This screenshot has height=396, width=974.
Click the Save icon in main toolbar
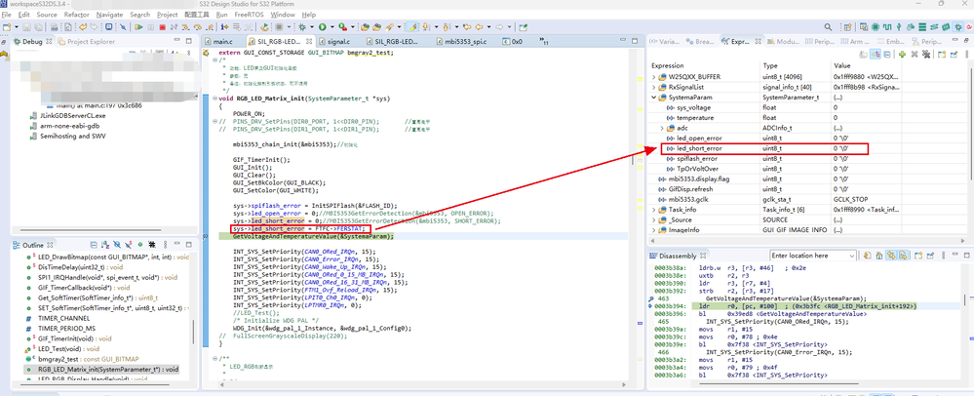click(26, 27)
